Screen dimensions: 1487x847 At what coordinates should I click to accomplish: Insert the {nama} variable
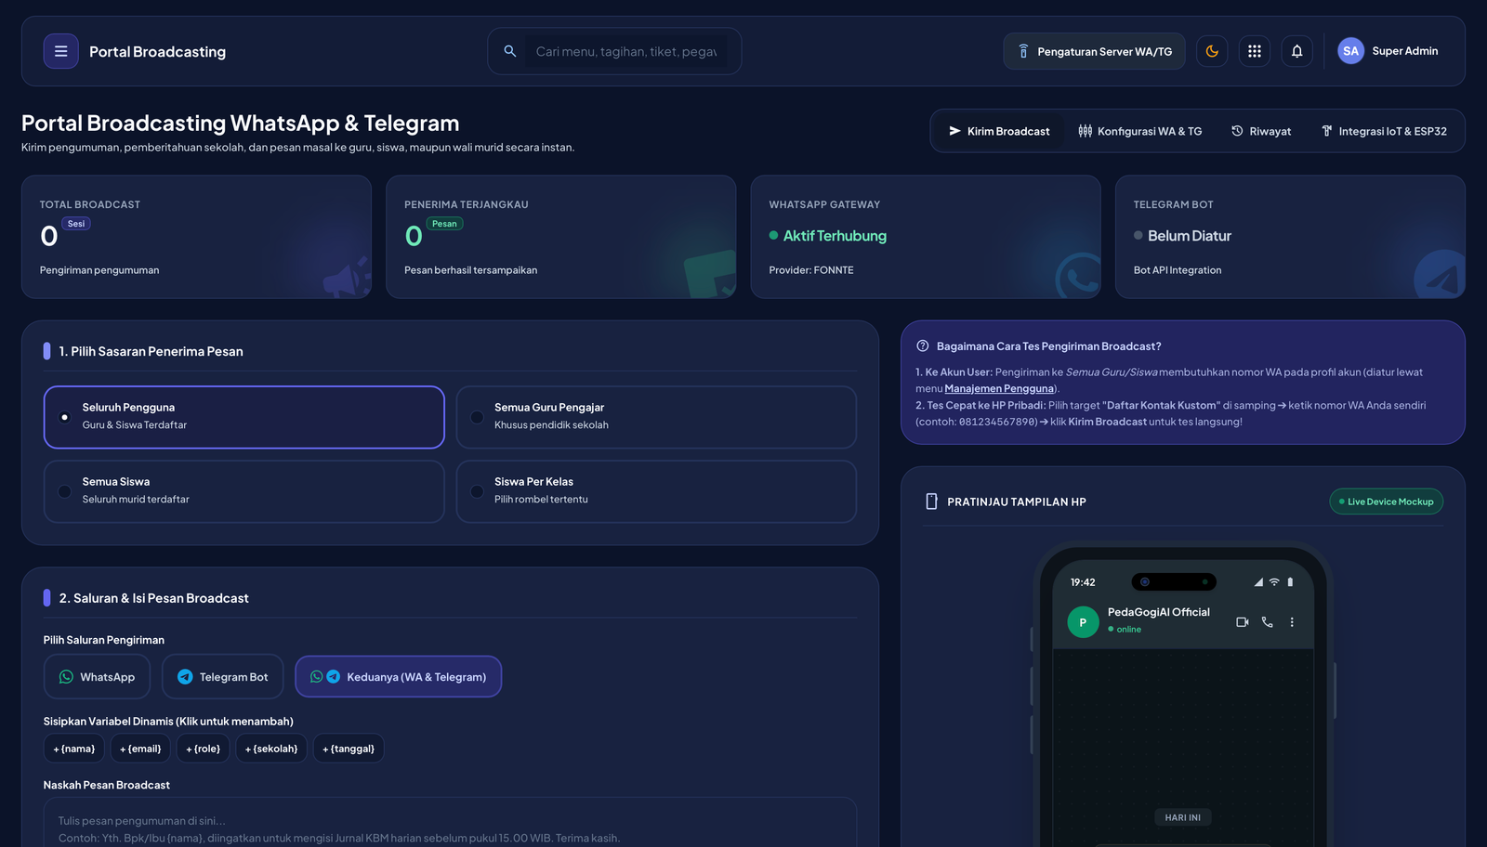(74, 749)
